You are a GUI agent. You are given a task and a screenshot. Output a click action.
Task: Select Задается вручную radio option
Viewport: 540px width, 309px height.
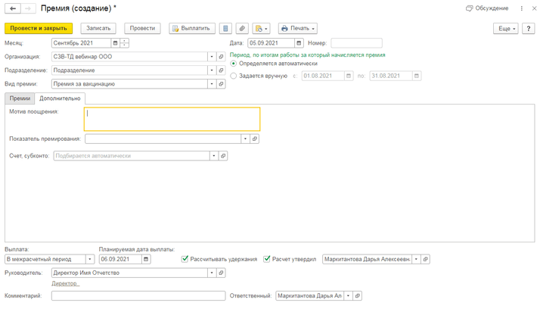234,76
